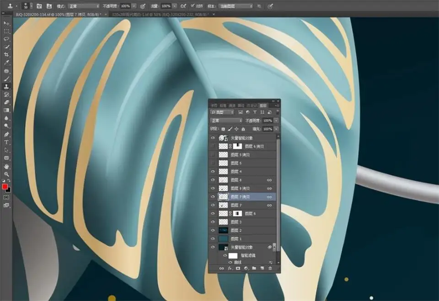
Task: Click the trash icon to delete layer
Action: [x=270, y=269]
